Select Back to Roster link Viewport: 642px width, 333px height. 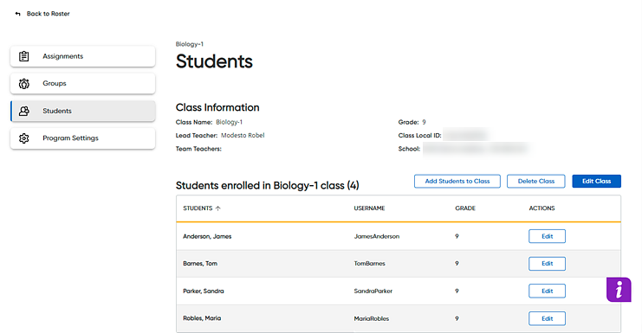tap(48, 14)
